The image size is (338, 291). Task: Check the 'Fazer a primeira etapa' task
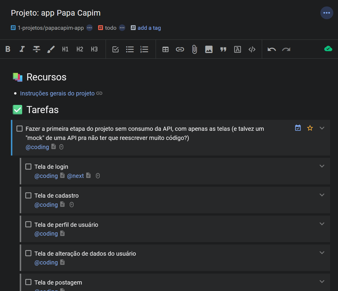coord(20,129)
